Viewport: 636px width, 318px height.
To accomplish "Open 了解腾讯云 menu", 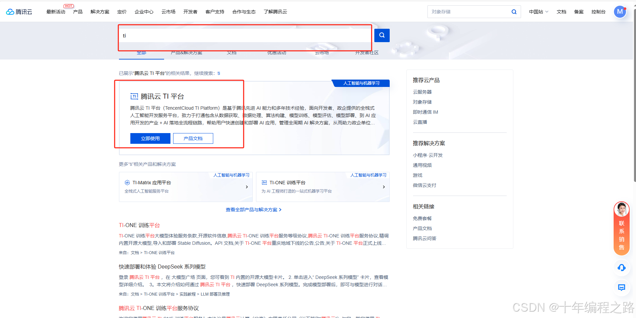I will [x=275, y=12].
